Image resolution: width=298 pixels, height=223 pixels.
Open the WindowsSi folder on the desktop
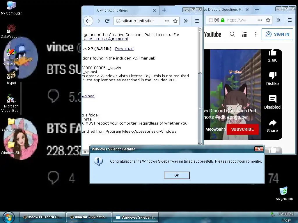pyautogui.click(x=11, y=148)
